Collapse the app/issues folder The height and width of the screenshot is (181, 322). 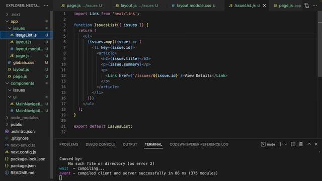(10, 28)
